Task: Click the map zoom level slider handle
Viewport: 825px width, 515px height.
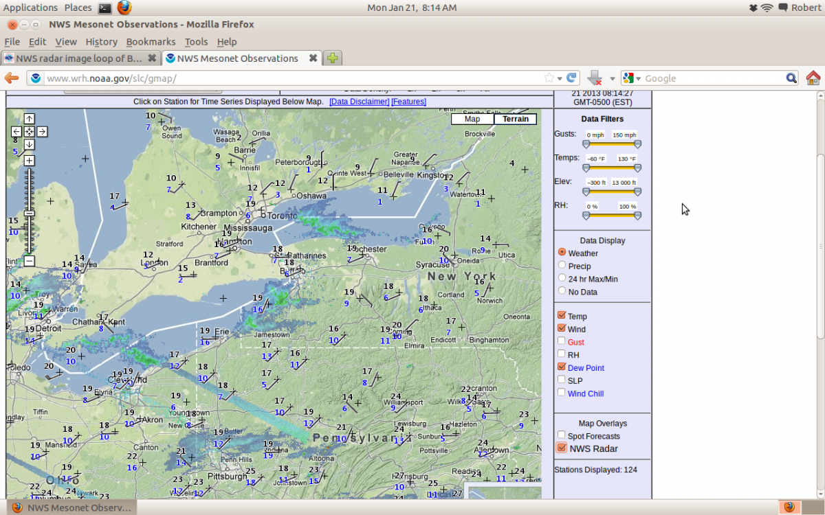Action: tap(29, 214)
